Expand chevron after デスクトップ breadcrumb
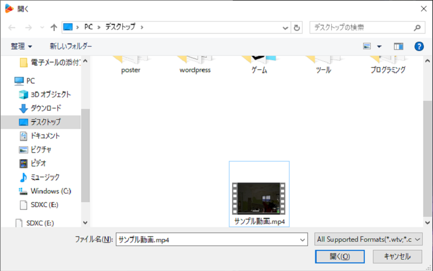This screenshot has width=433, height=271. click(142, 27)
